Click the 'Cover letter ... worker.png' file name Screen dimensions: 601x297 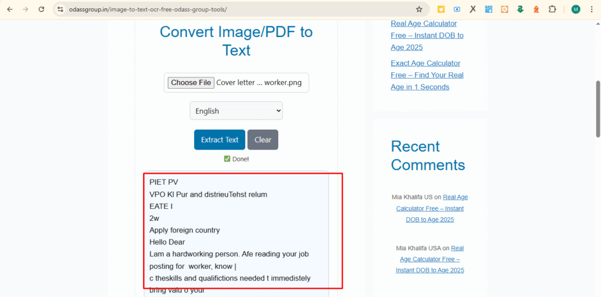point(259,83)
